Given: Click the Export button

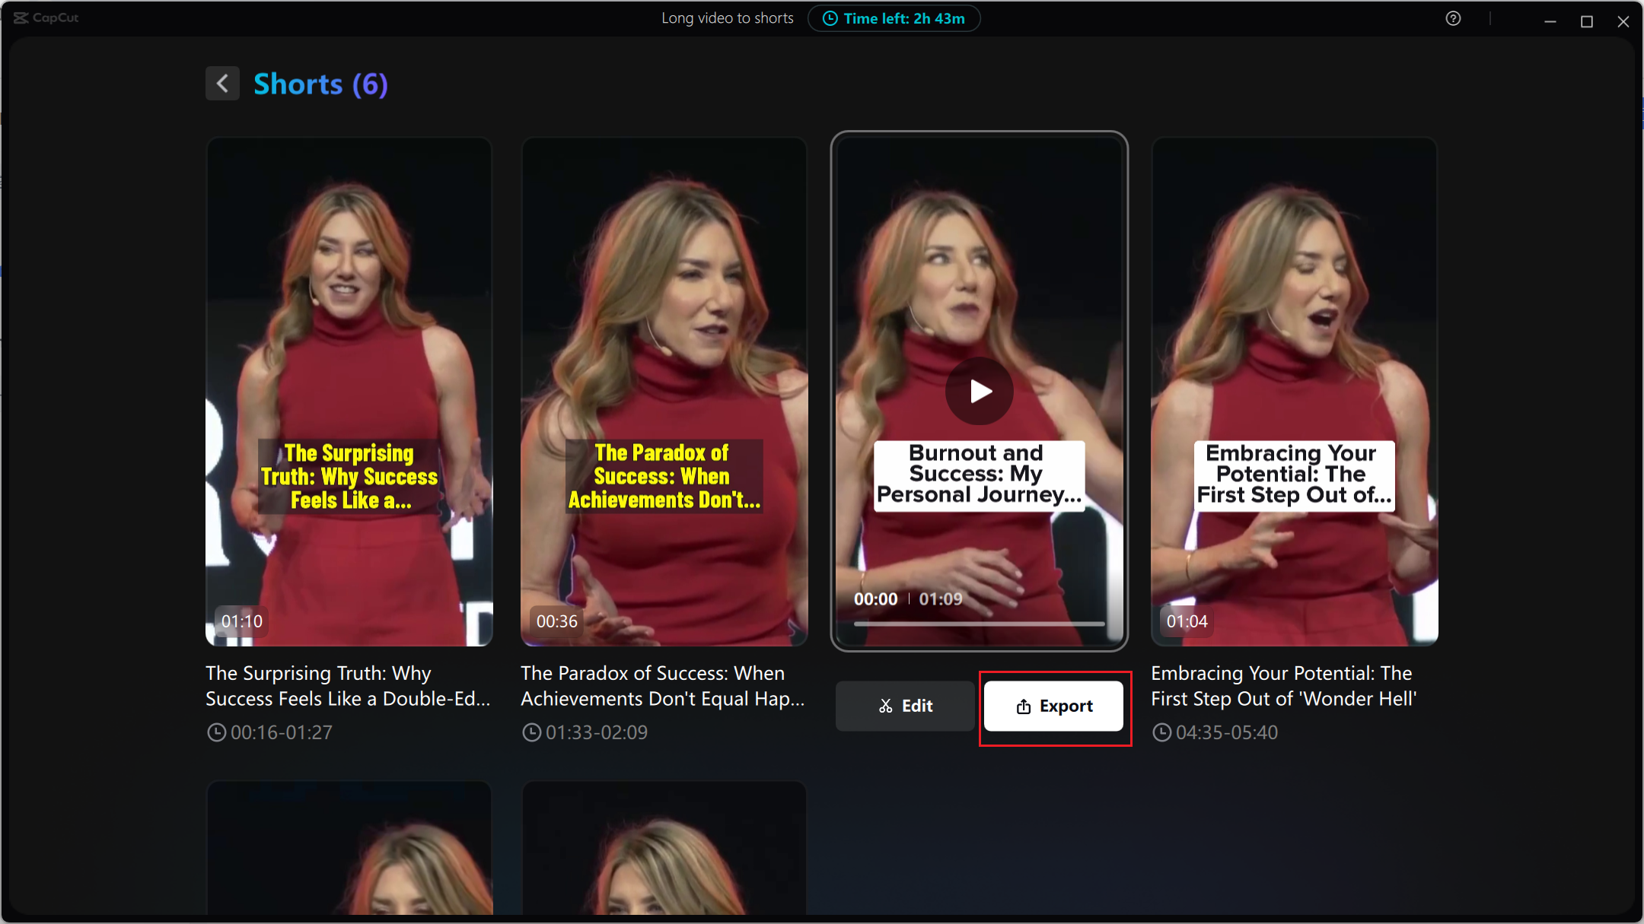Looking at the screenshot, I should pyautogui.click(x=1053, y=706).
